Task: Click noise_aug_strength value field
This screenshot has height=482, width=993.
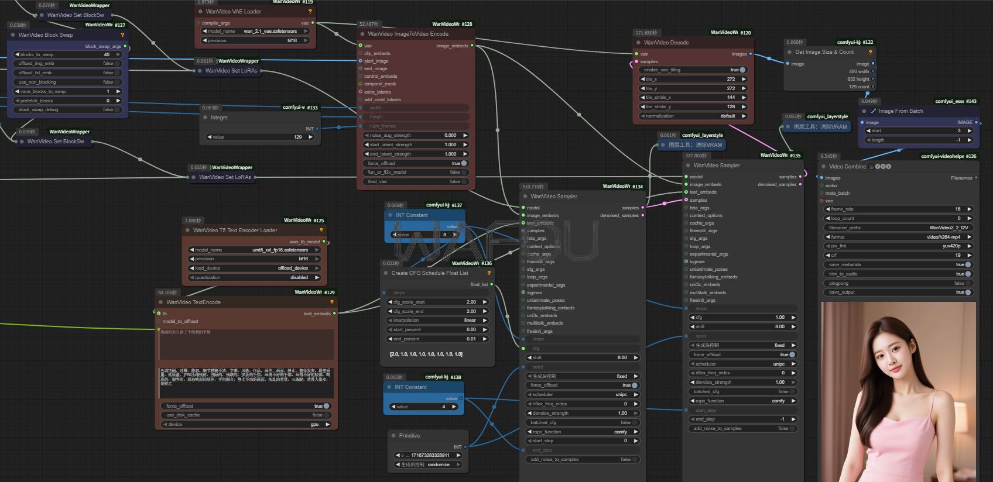Action: [x=416, y=136]
